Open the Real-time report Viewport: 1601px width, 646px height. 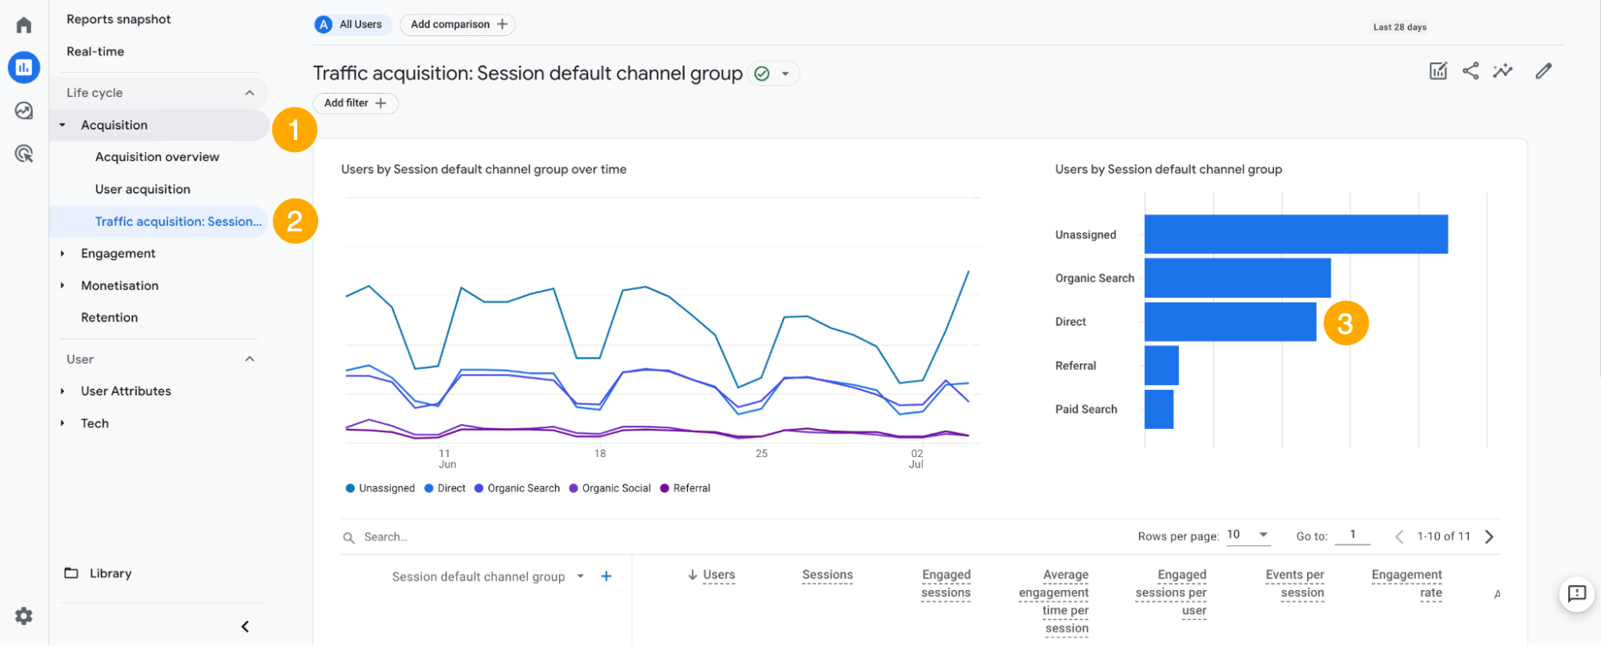[x=95, y=51]
